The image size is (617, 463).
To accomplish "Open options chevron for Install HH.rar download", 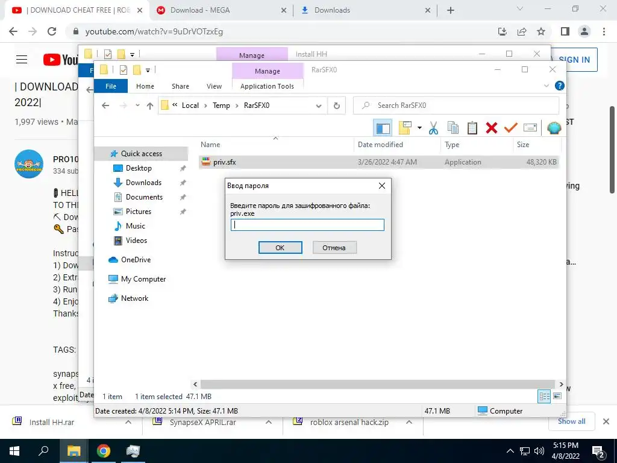I will [128, 422].
